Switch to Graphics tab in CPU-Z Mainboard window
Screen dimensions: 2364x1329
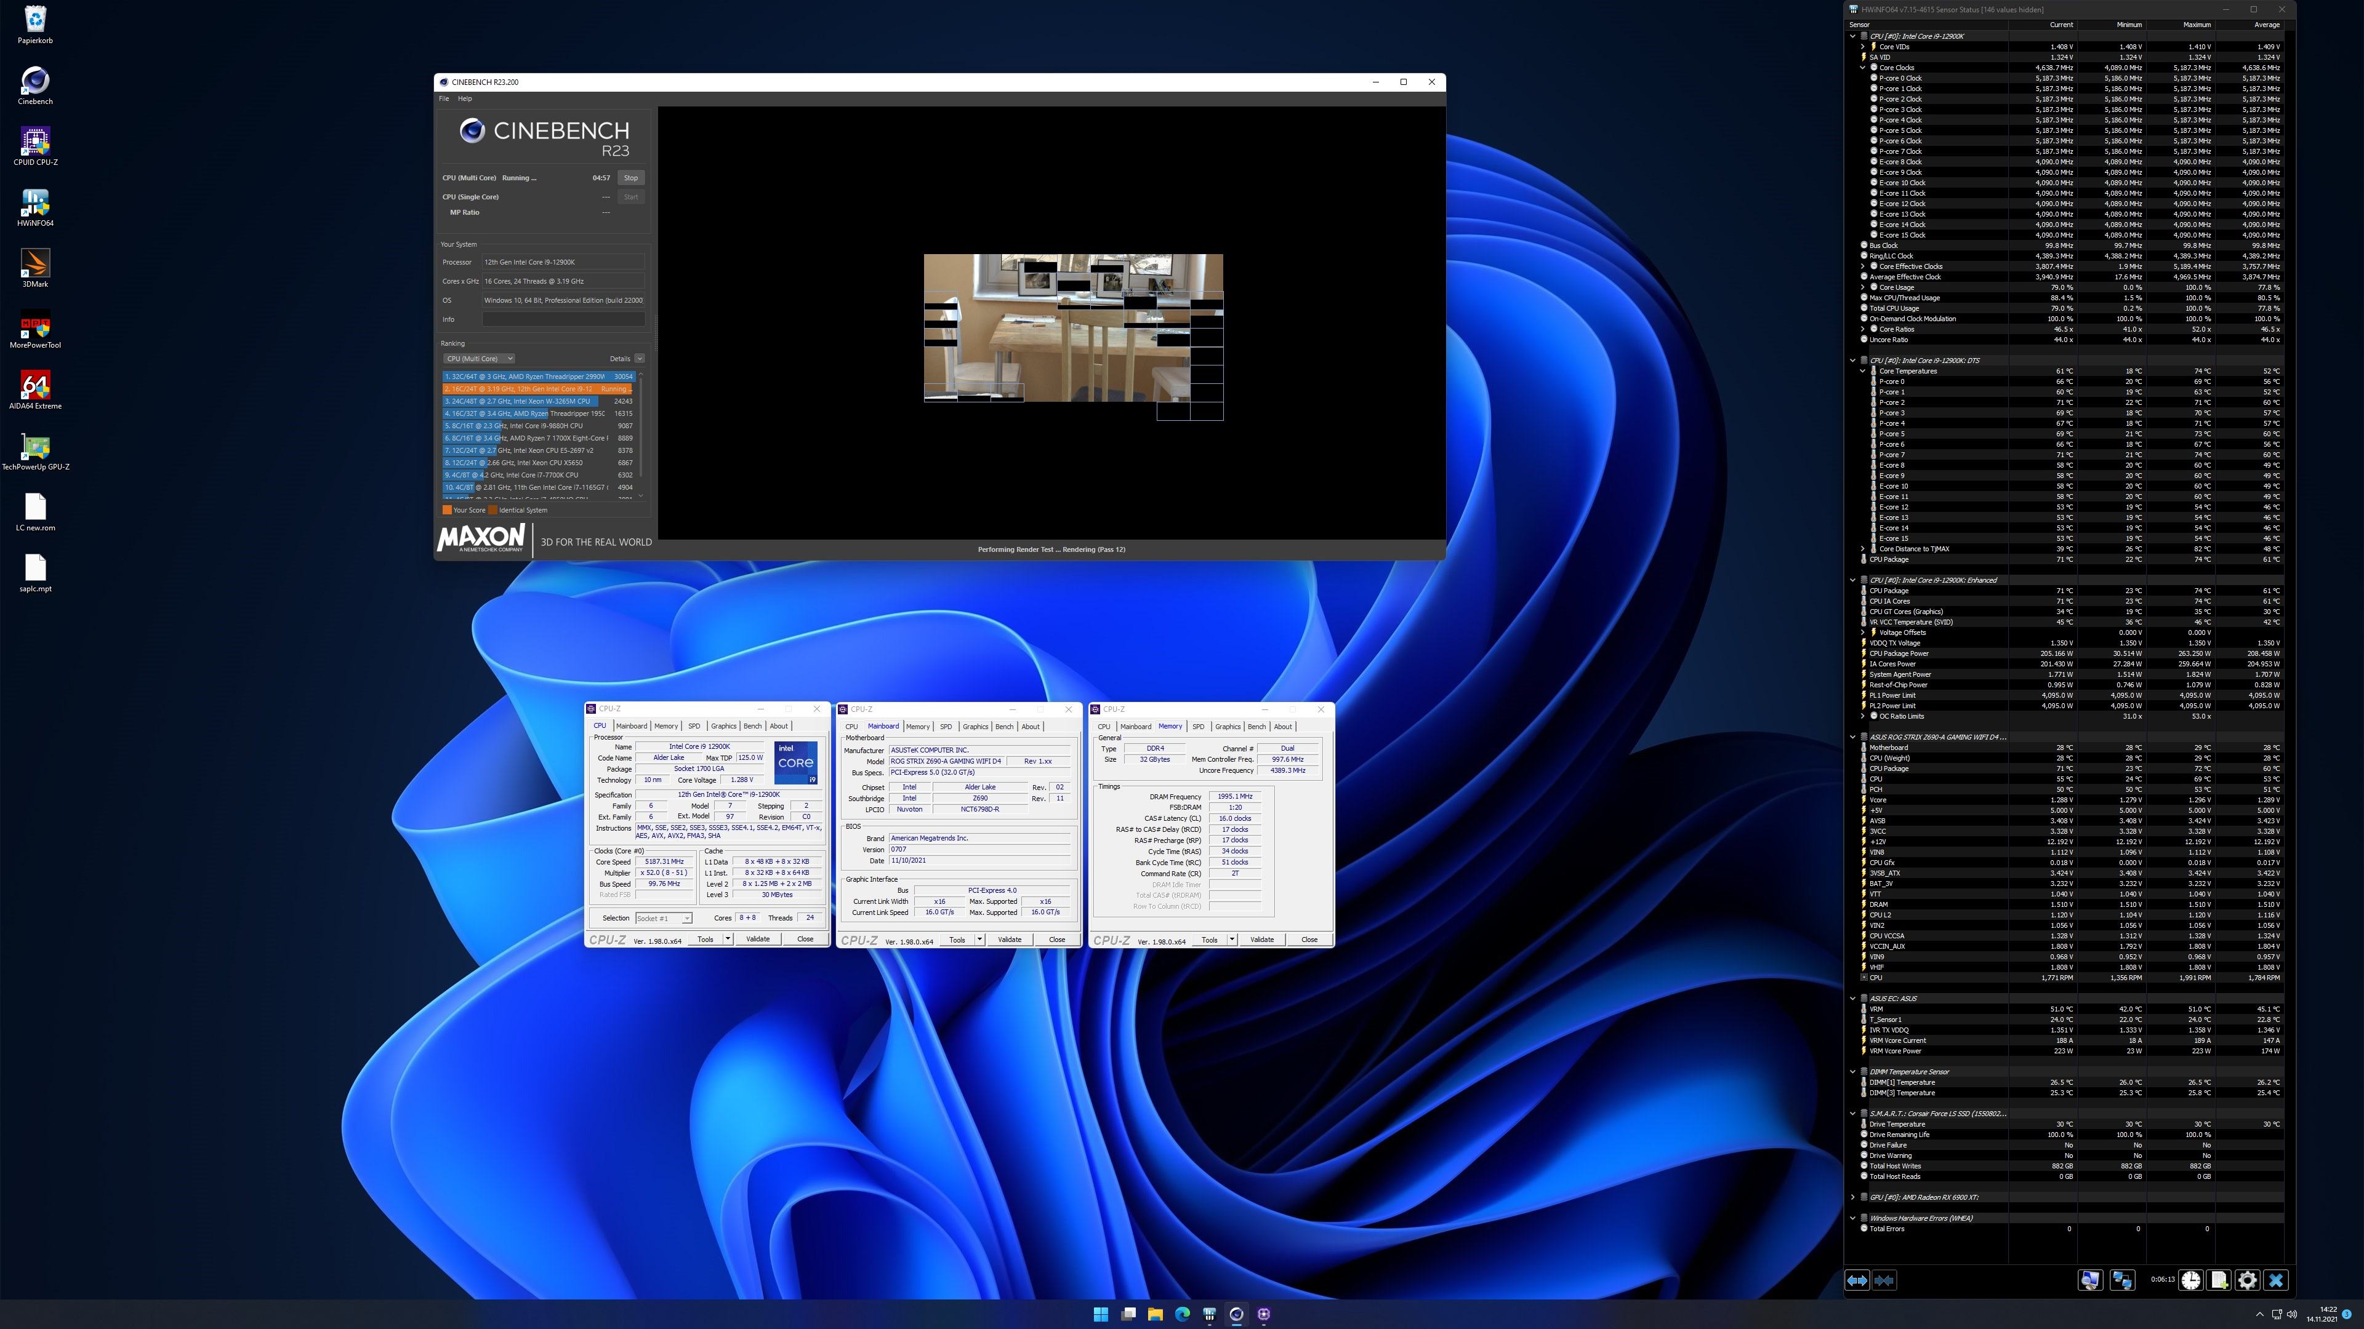[x=976, y=727]
